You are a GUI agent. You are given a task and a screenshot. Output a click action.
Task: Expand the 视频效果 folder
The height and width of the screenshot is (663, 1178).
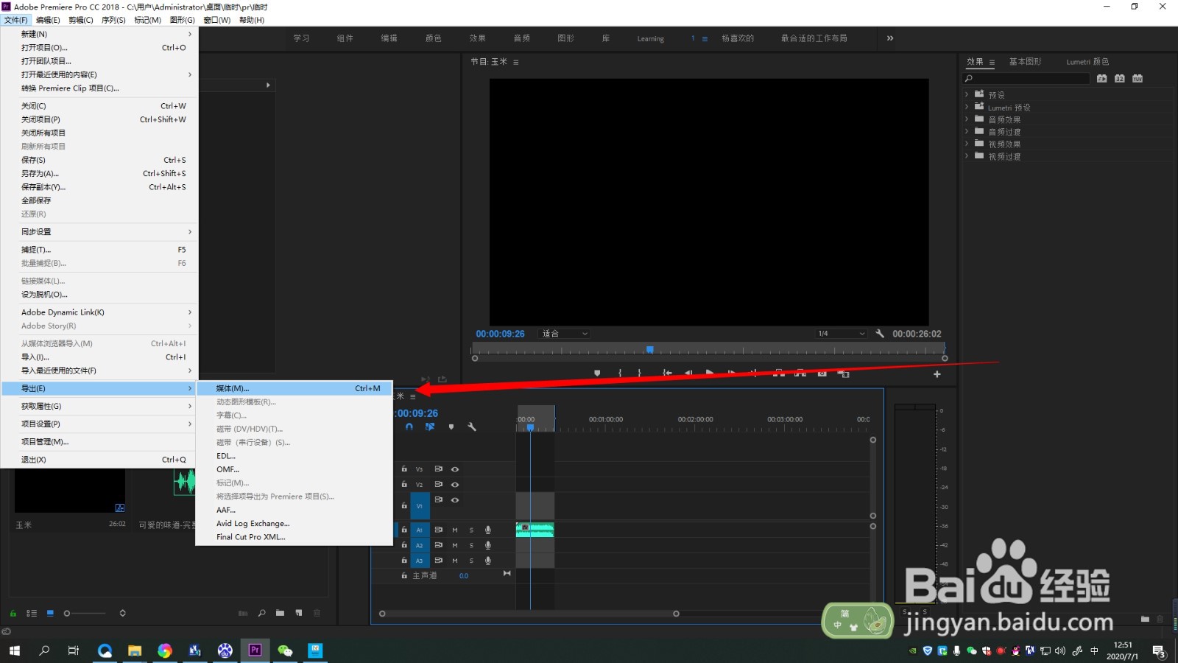click(x=967, y=144)
